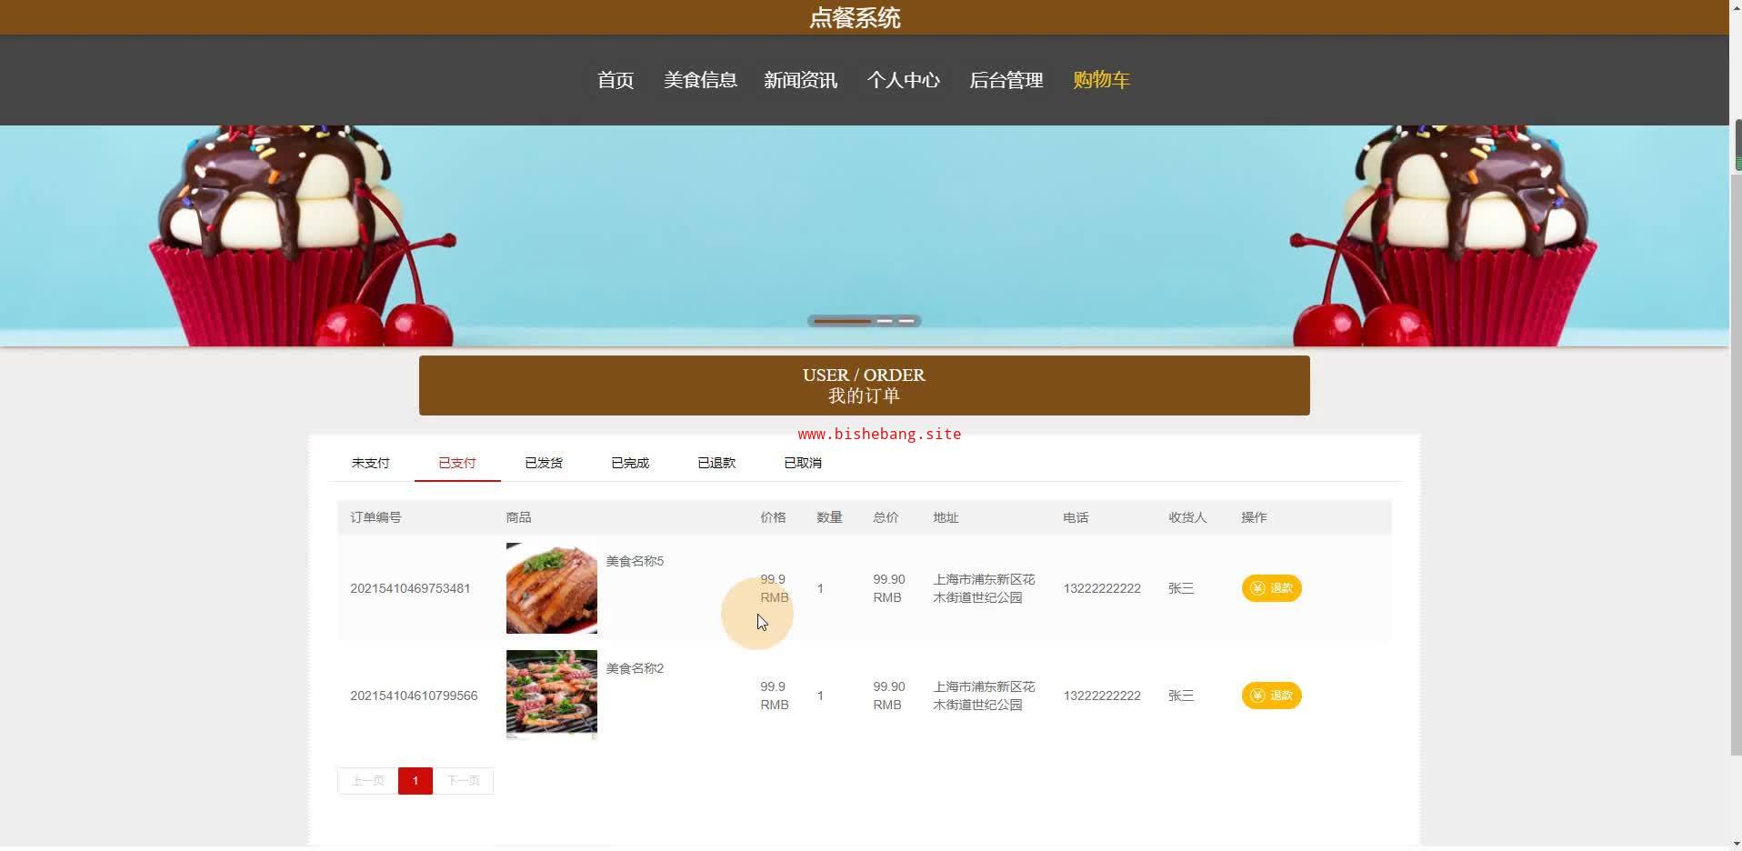Open 后台管理 in the navigation bar

(x=1006, y=80)
